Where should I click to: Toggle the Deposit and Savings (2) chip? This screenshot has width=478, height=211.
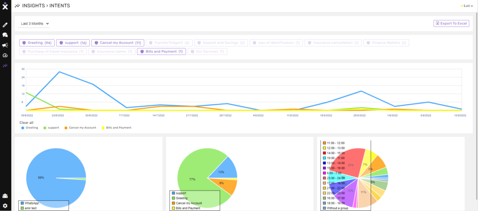click(221, 43)
